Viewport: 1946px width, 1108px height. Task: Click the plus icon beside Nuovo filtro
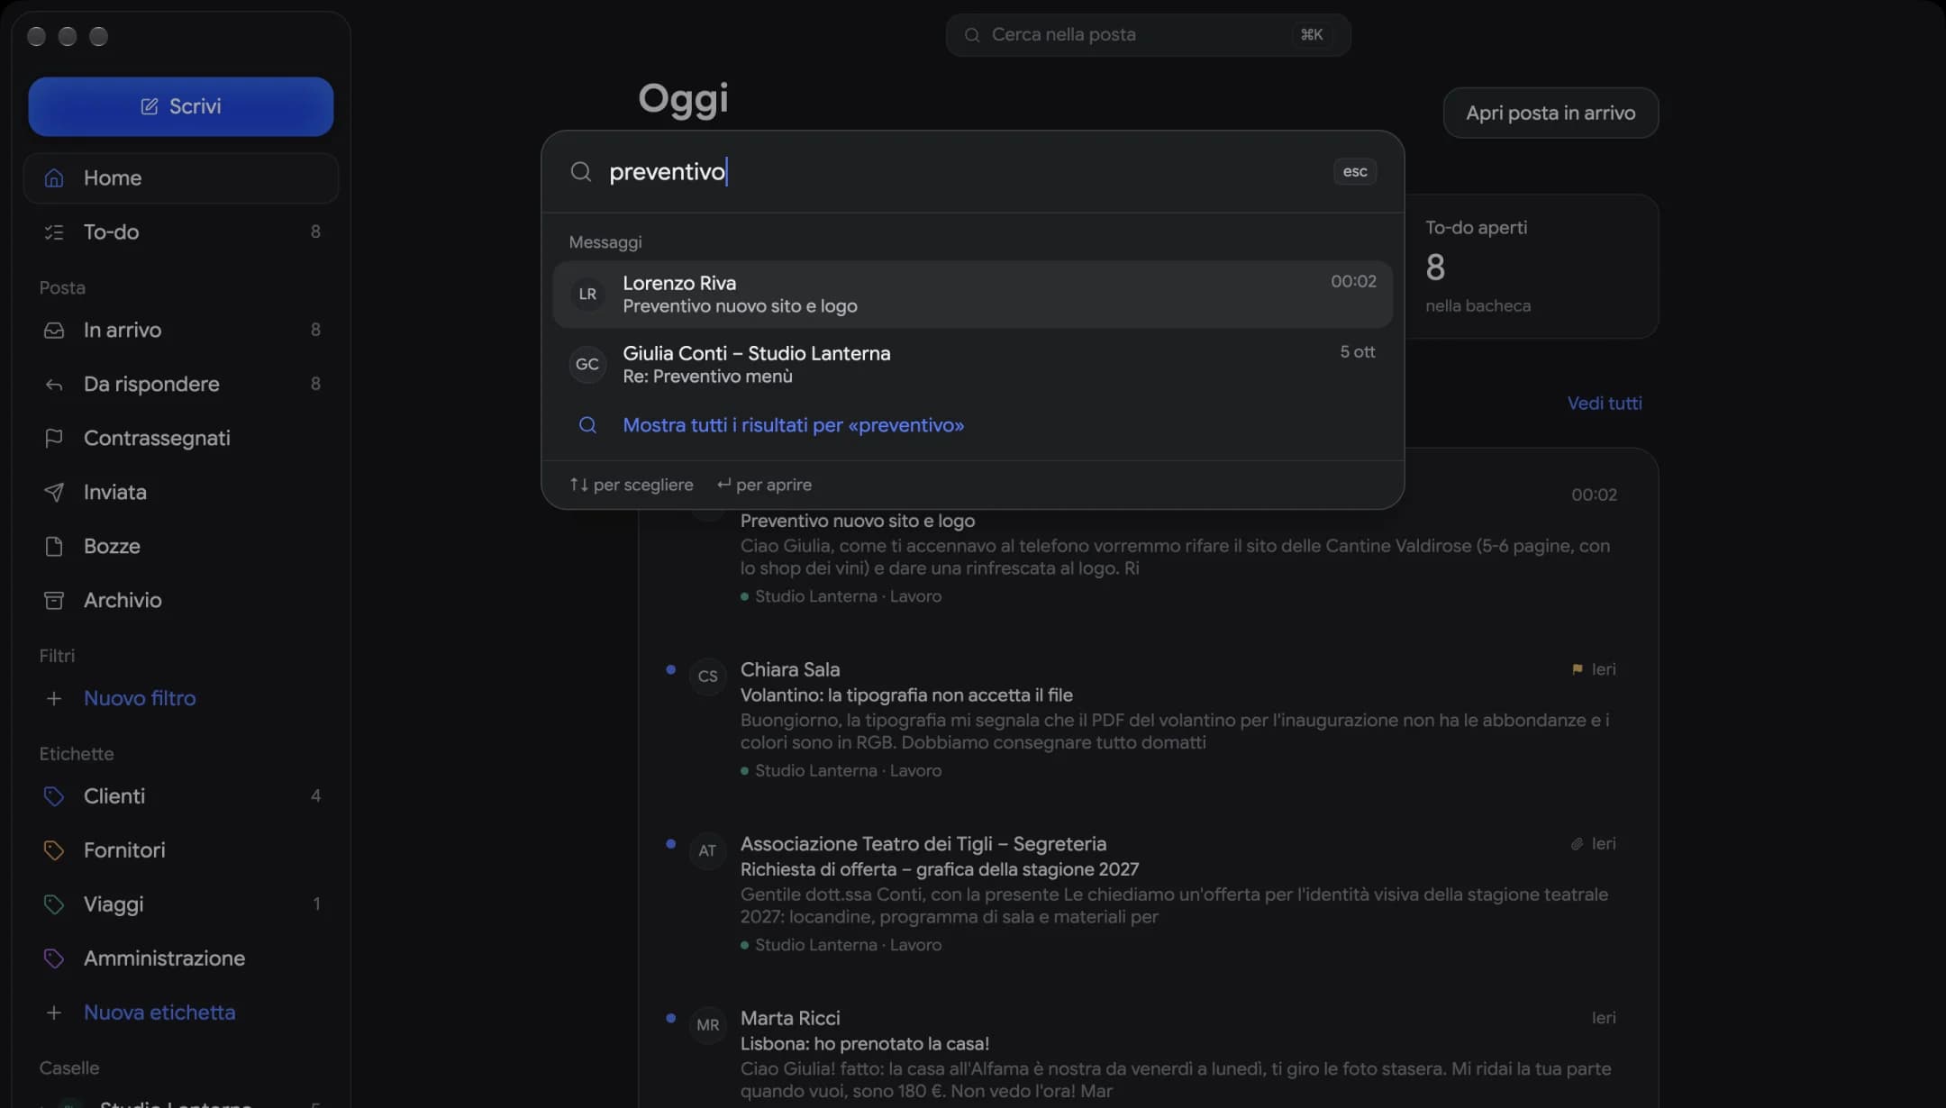click(54, 698)
